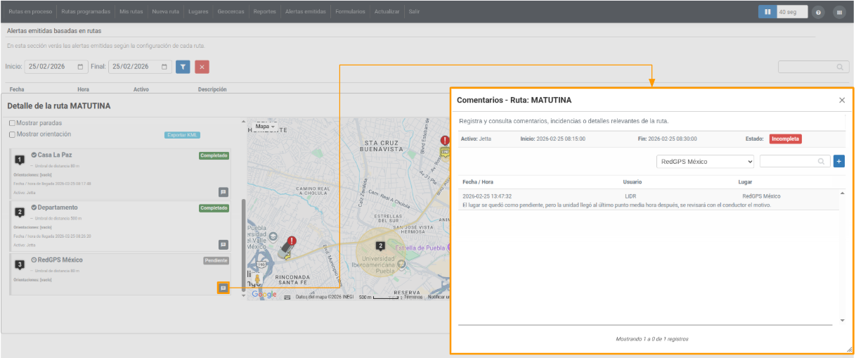Close the Comentarios dialog
This screenshot has width=856, height=358.
click(842, 101)
